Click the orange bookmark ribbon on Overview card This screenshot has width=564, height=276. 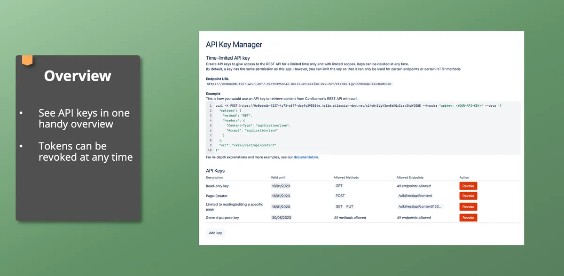27,60
